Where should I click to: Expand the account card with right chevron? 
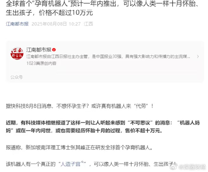[198, 57]
